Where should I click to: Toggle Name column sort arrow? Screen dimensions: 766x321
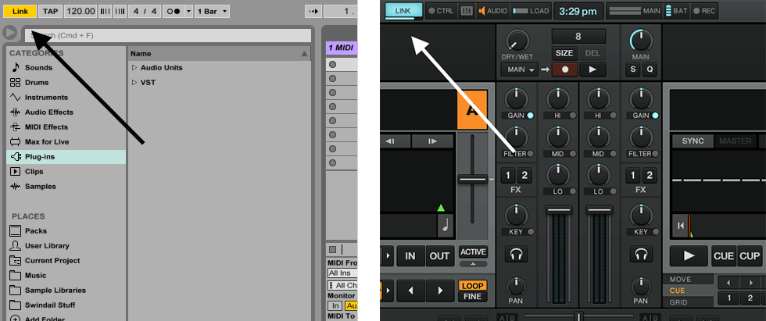(304, 54)
